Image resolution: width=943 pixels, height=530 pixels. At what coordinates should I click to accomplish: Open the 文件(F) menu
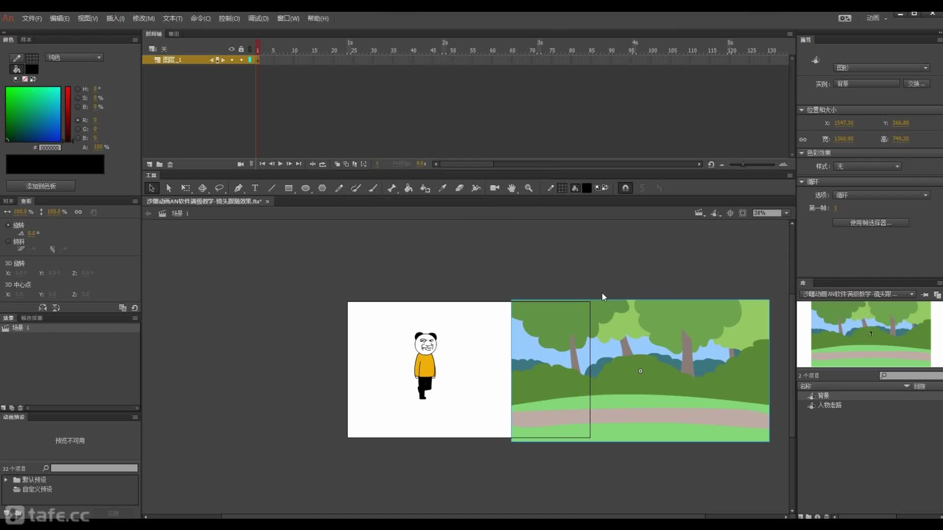click(x=32, y=19)
